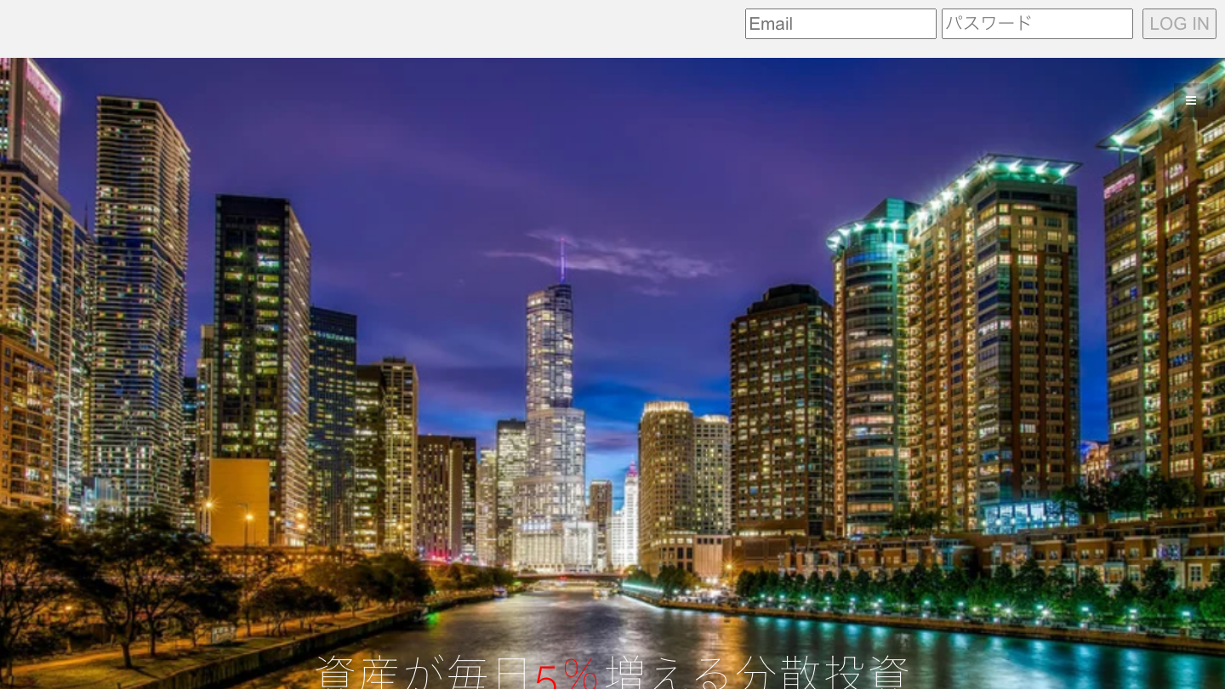
Task: Focus the パスワード password field
Action: 1037,24
